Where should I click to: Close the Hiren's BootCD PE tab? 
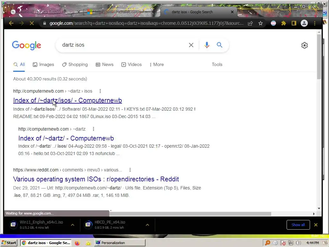(78, 12)
